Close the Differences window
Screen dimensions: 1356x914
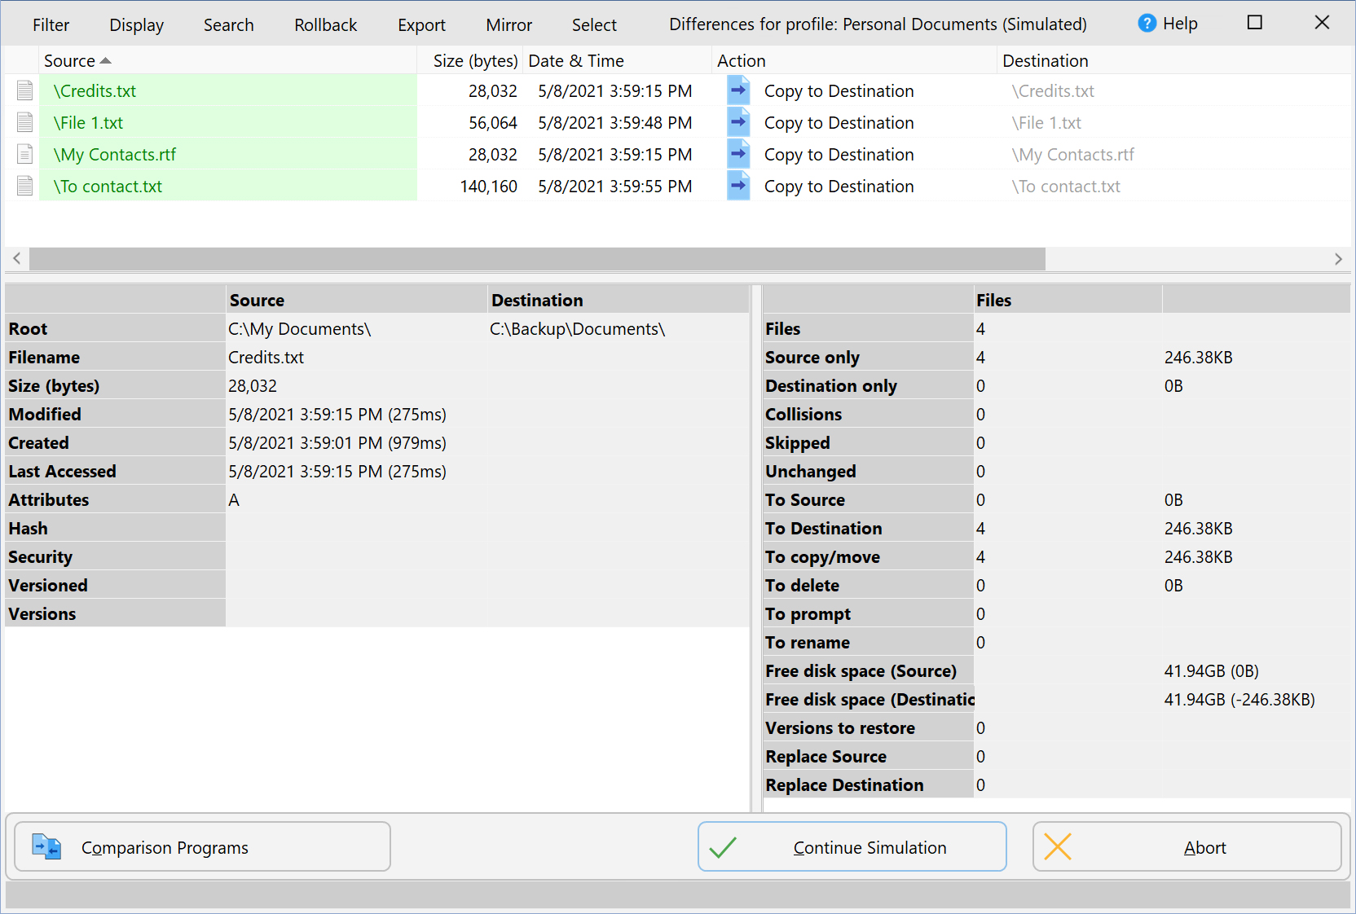[1322, 23]
